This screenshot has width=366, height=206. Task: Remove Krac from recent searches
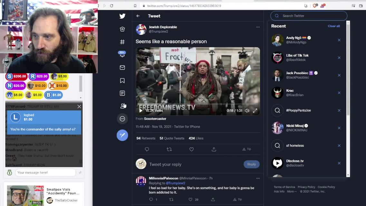point(339,93)
